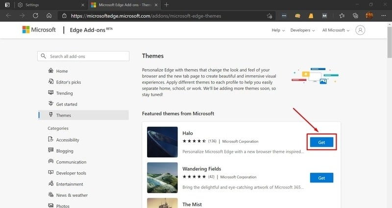Screen dimensions: 392x208
Task: Refresh the current page
Action: tap(35, 16)
